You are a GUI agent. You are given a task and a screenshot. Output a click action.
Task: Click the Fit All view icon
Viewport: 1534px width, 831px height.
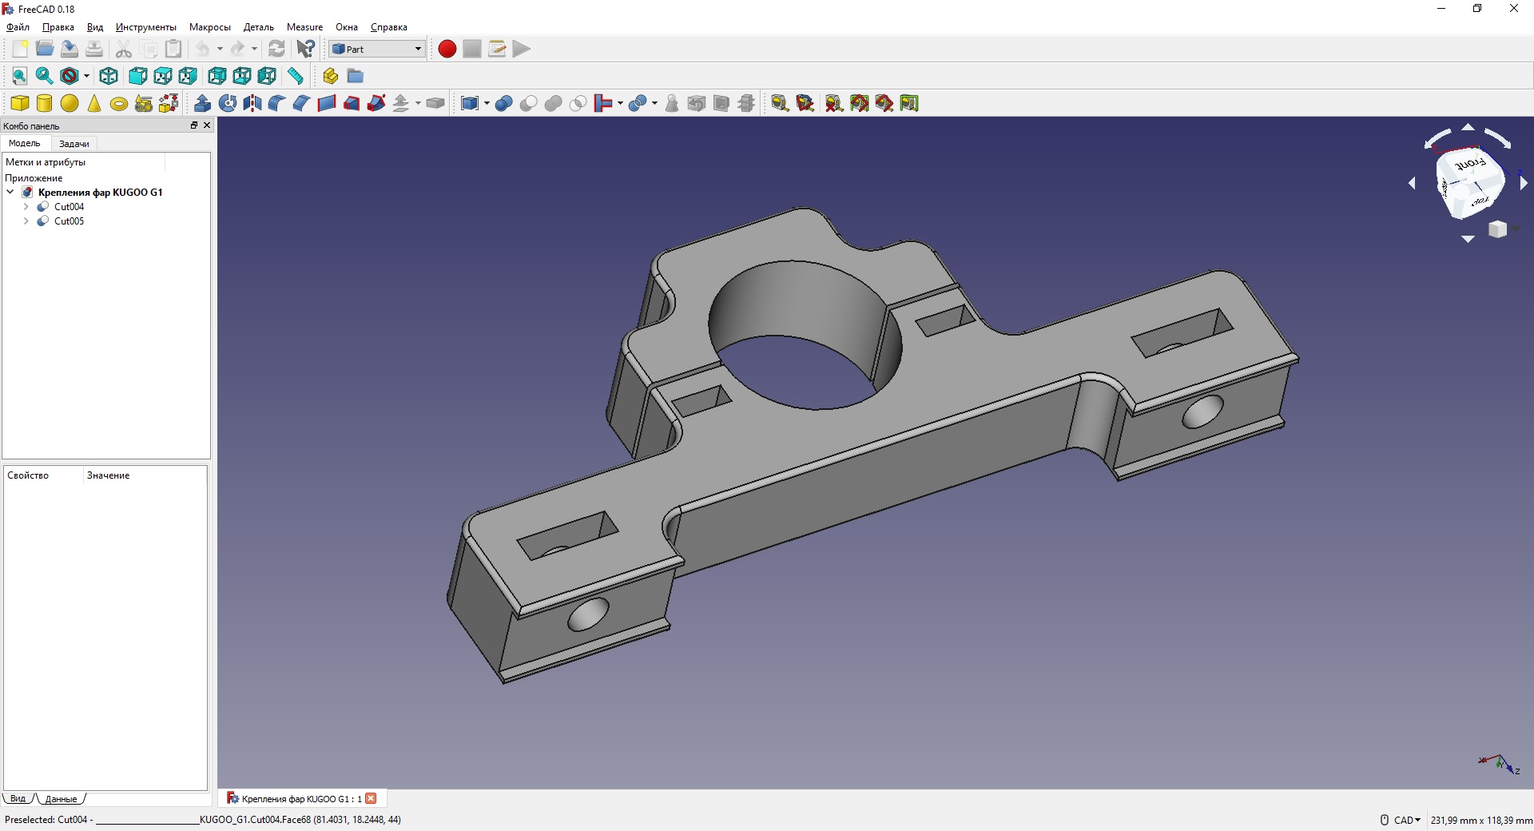pyautogui.click(x=19, y=76)
